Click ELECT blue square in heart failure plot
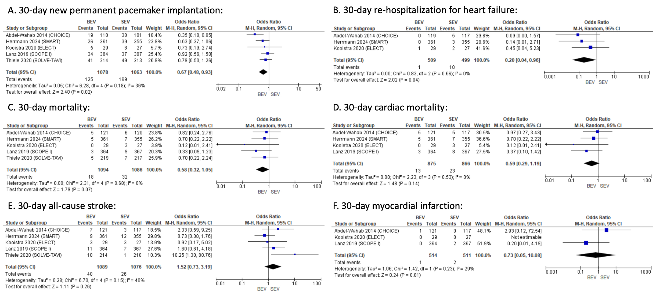 [590, 47]
